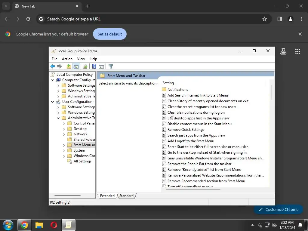This screenshot has height=231, width=308.
Task: Open the View menu
Action: (x=81, y=59)
